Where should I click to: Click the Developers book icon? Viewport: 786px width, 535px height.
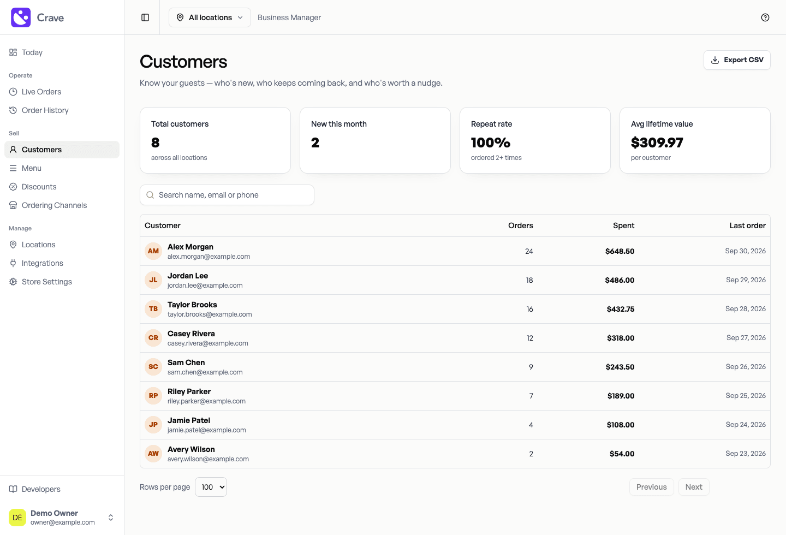13,489
